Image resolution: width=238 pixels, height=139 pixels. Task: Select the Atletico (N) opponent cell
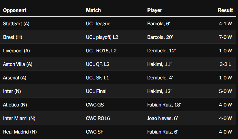click(16, 105)
